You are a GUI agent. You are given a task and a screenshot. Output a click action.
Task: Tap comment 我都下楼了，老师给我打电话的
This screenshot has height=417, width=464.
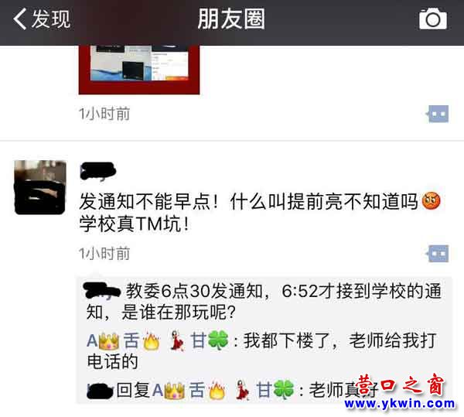(262, 351)
